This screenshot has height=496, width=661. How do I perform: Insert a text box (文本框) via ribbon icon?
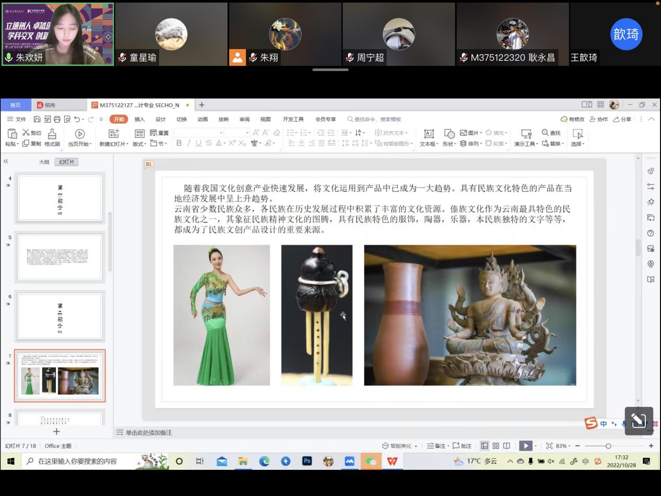[429, 134]
